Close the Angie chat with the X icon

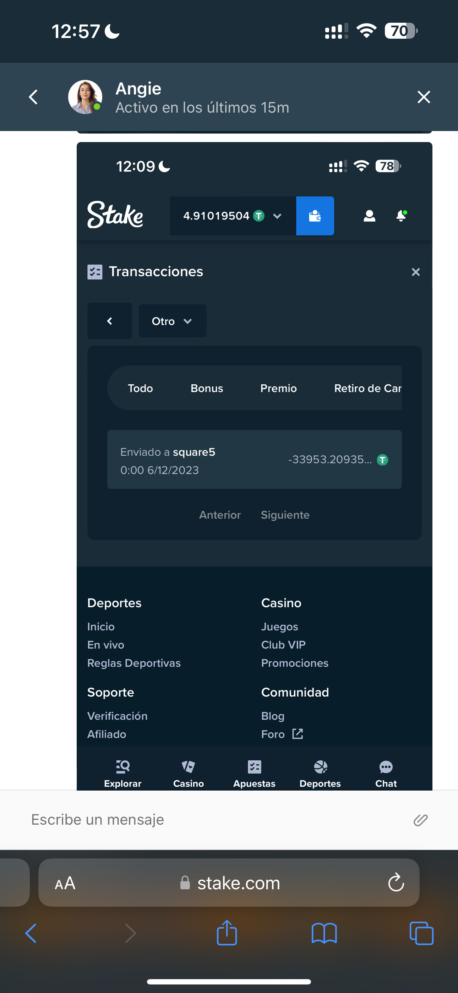[424, 97]
